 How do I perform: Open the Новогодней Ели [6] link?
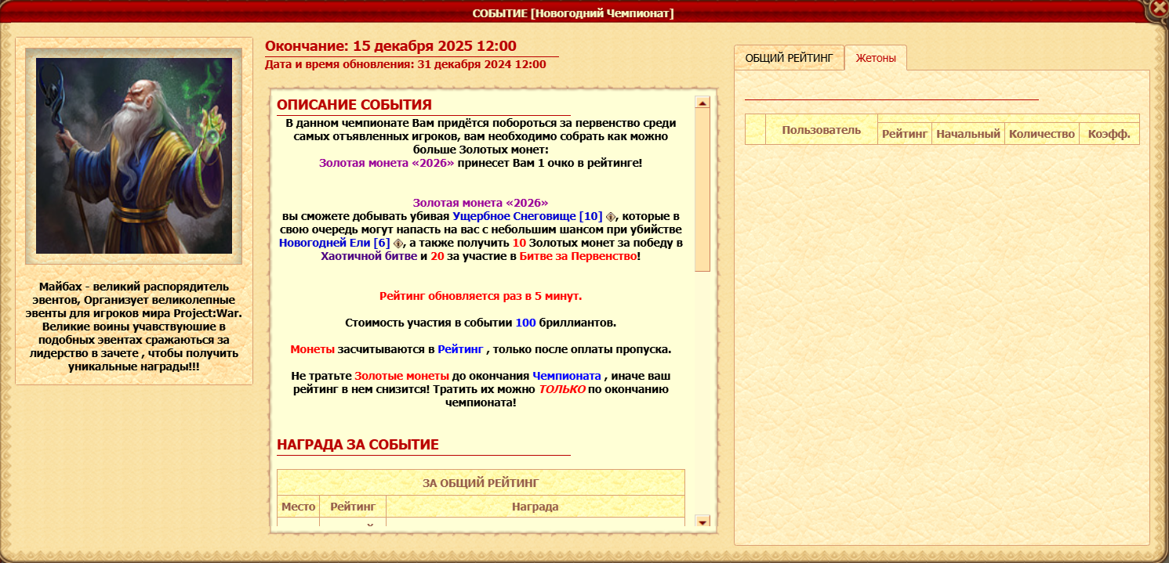[334, 243]
